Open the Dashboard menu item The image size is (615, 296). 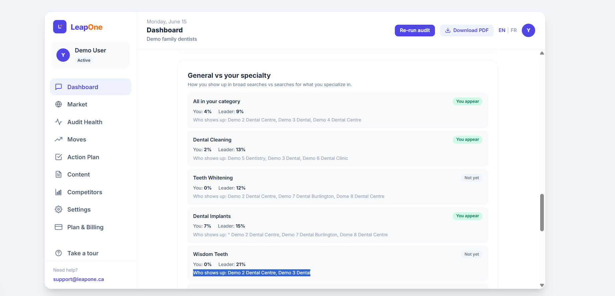[91, 87]
